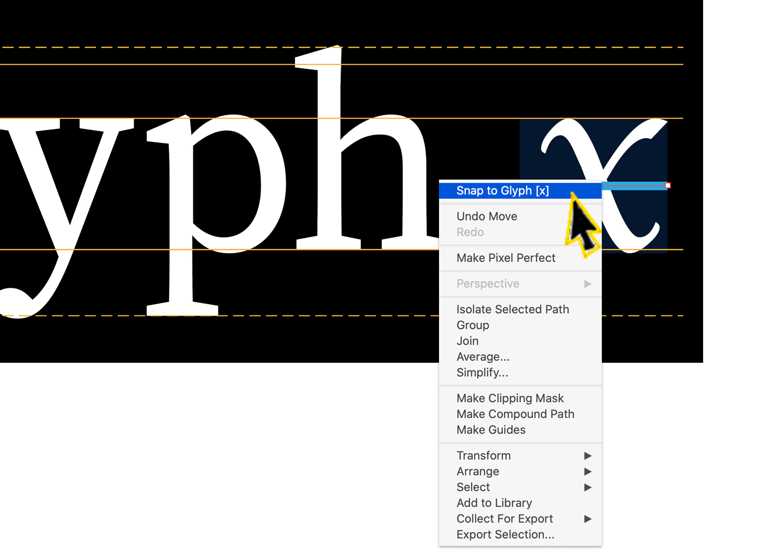The width and height of the screenshot is (771, 554).
Task: Convert the selection with Make Guides
Action: (491, 430)
